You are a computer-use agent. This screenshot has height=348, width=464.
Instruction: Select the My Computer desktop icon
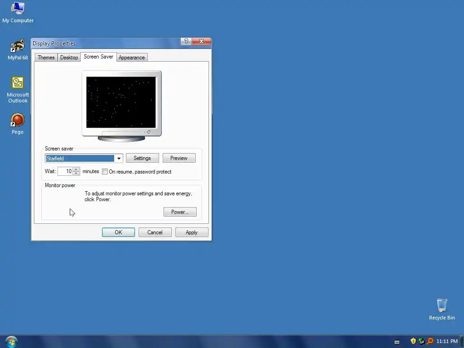(x=18, y=12)
